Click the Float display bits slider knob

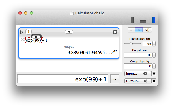point(131,44)
